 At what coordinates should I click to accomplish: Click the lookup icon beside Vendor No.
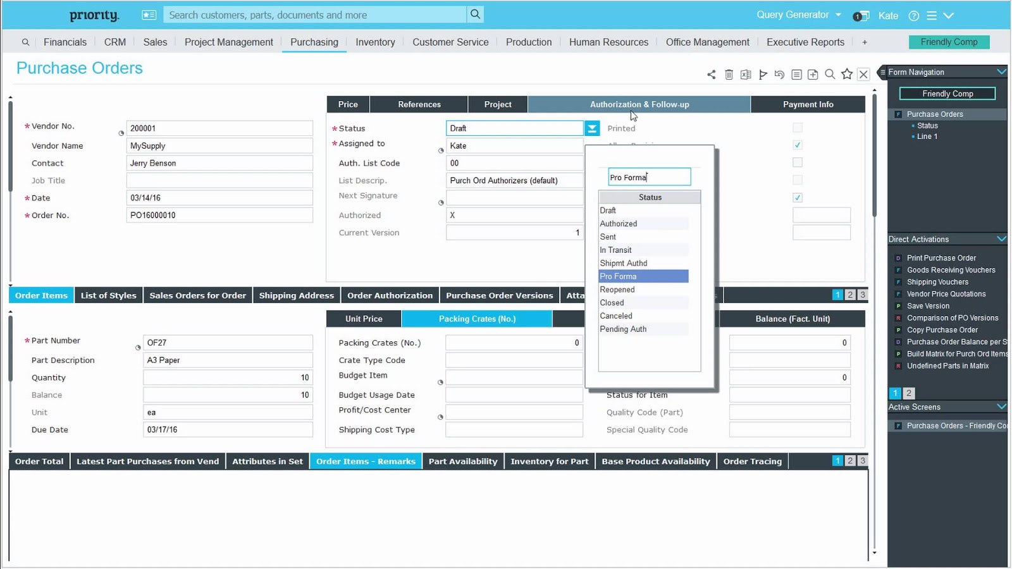(x=121, y=133)
